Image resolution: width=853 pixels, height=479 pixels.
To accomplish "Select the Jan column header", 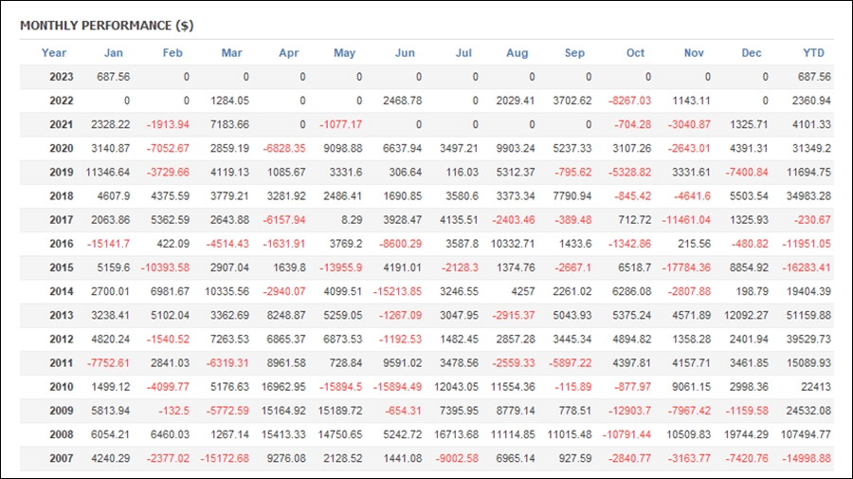I will click(113, 53).
